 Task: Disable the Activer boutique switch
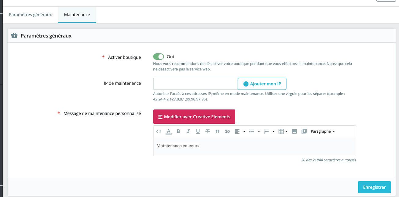pos(159,57)
